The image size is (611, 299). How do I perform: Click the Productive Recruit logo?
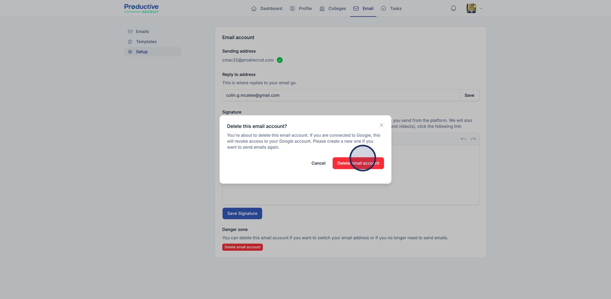(x=141, y=8)
